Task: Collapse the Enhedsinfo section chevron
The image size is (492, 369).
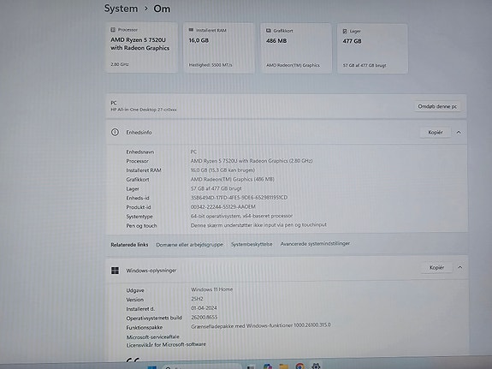Action: click(x=459, y=132)
